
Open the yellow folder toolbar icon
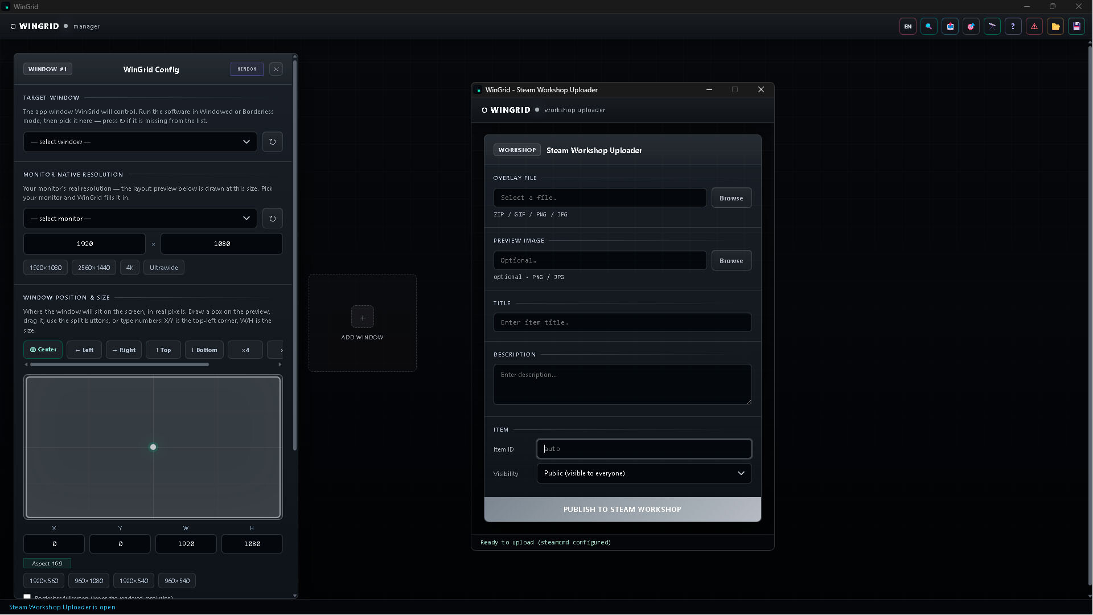(x=1055, y=26)
